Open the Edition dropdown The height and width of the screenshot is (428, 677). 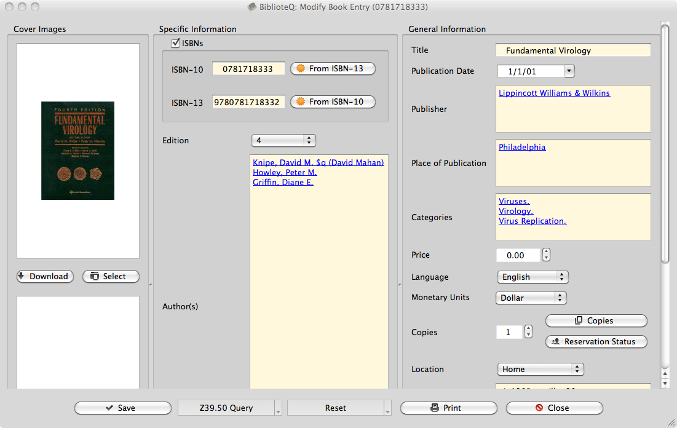pyautogui.click(x=283, y=141)
